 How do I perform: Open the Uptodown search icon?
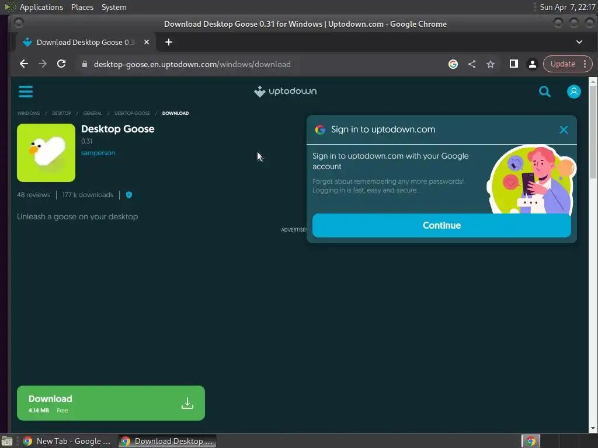click(x=545, y=92)
